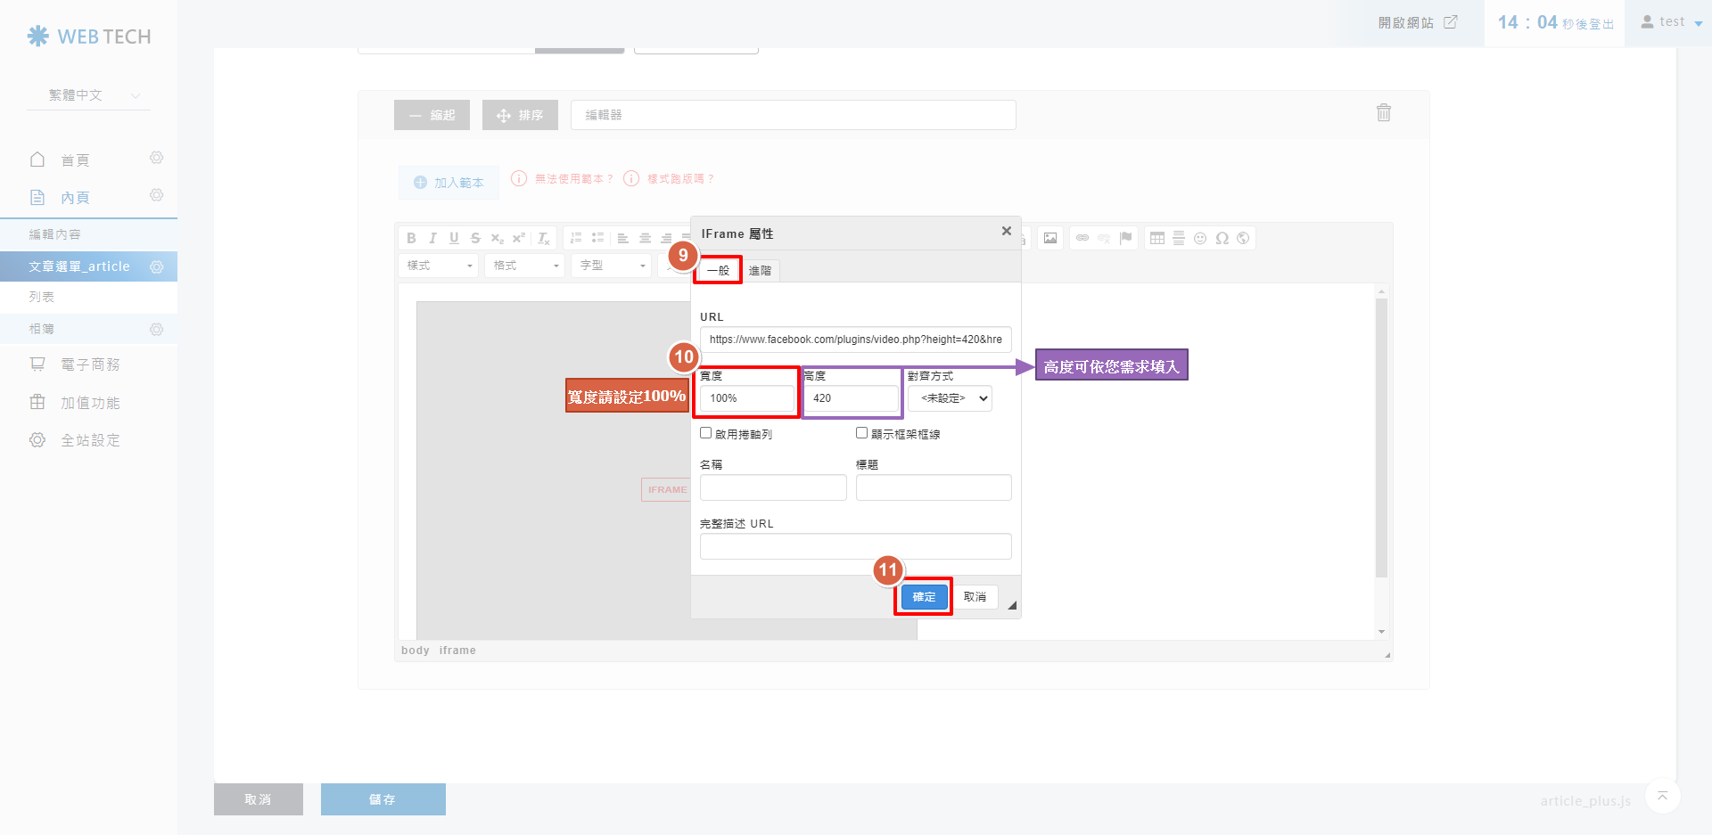The image size is (1712, 835).
Task: Click the Bold formatting icon
Action: tap(411, 238)
